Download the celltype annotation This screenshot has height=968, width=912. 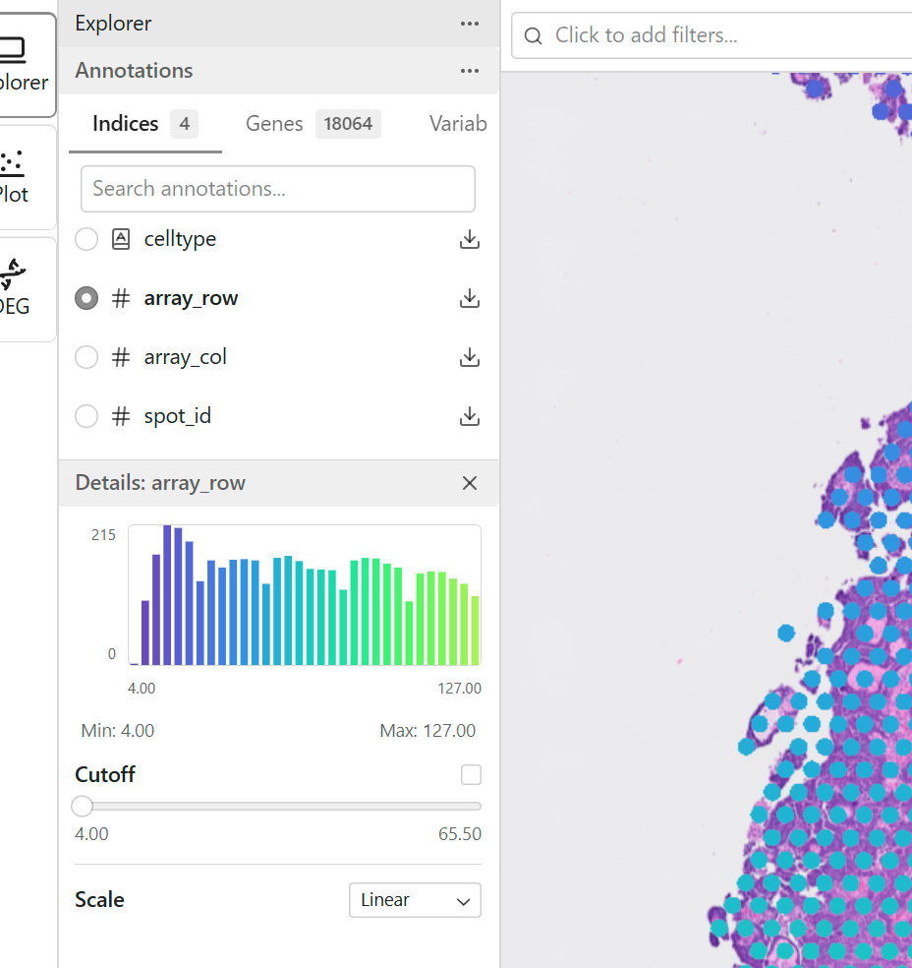click(470, 239)
